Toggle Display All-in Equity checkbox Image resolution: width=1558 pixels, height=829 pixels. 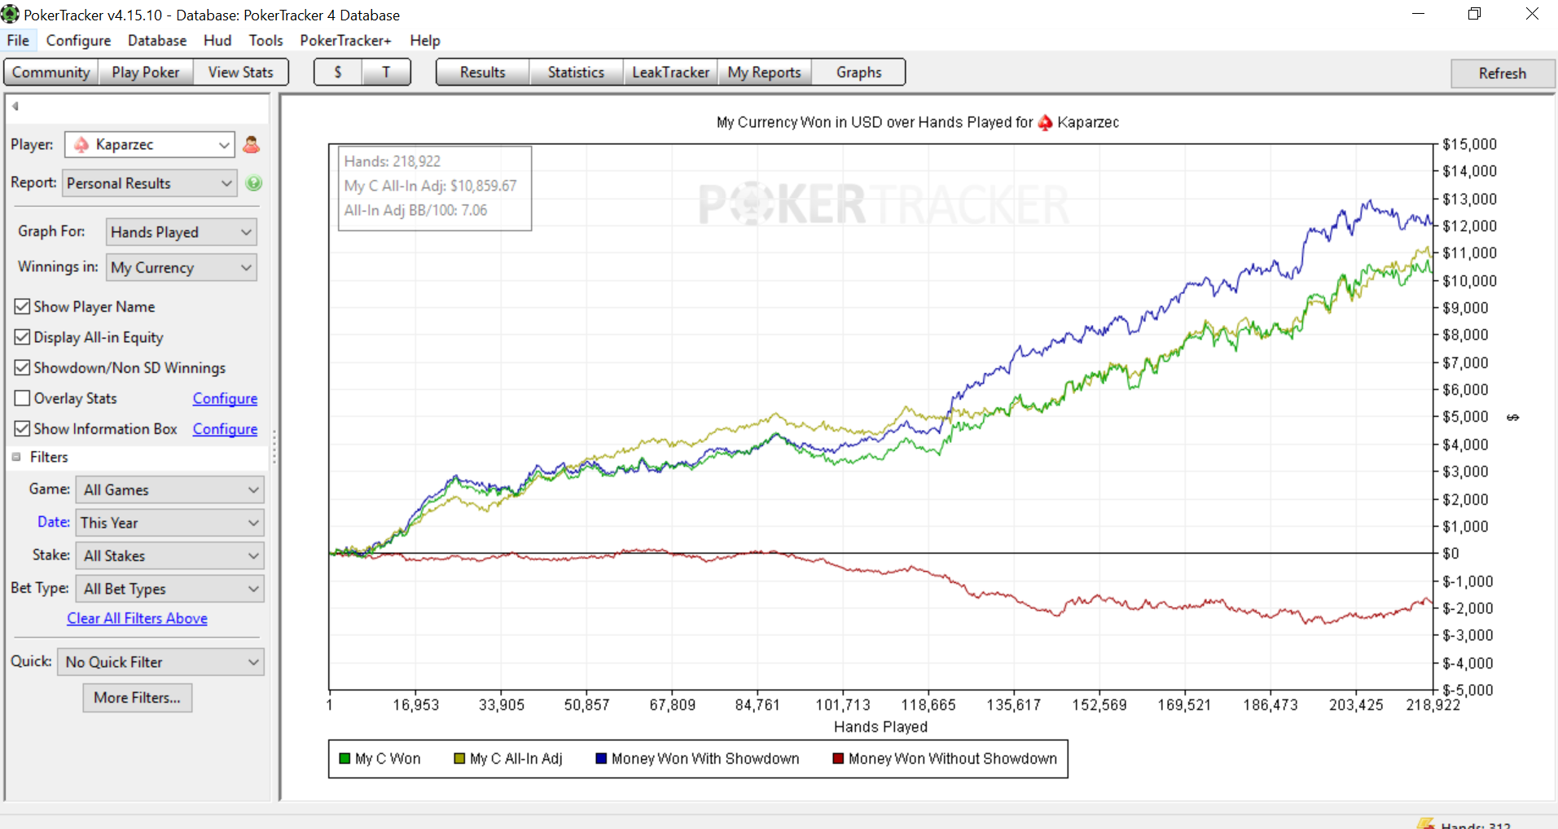click(x=23, y=337)
